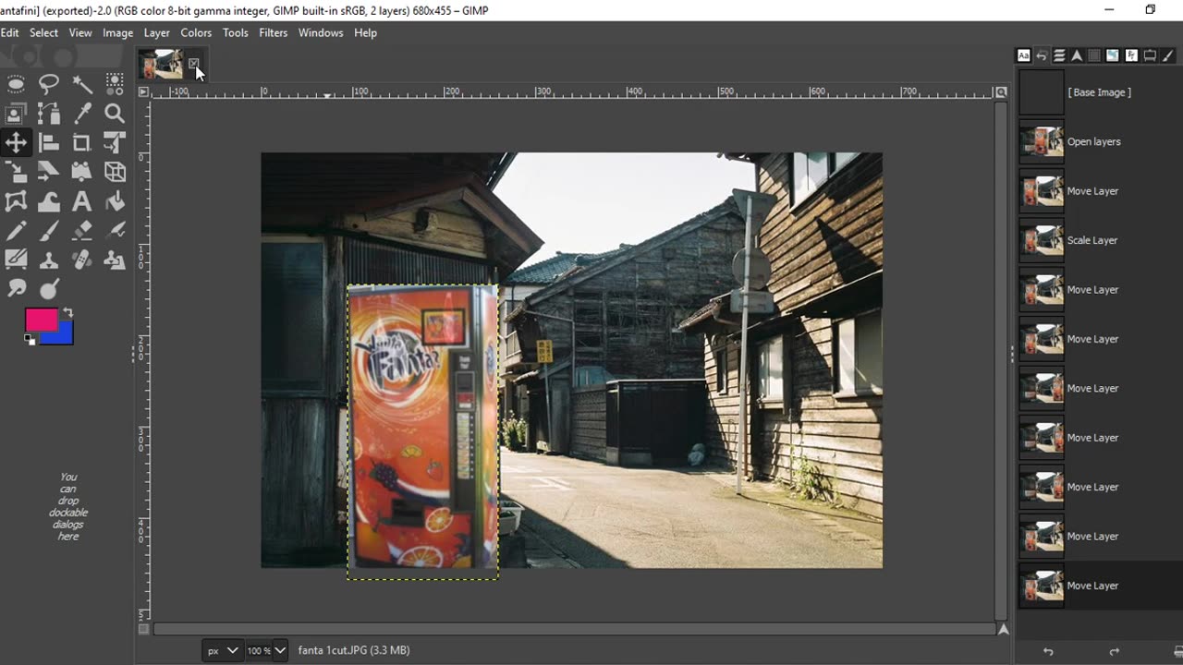Image resolution: width=1183 pixels, height=665 pixels.
Task: Select the MyPaint Brush tool
Action: [x=16, y=260]
